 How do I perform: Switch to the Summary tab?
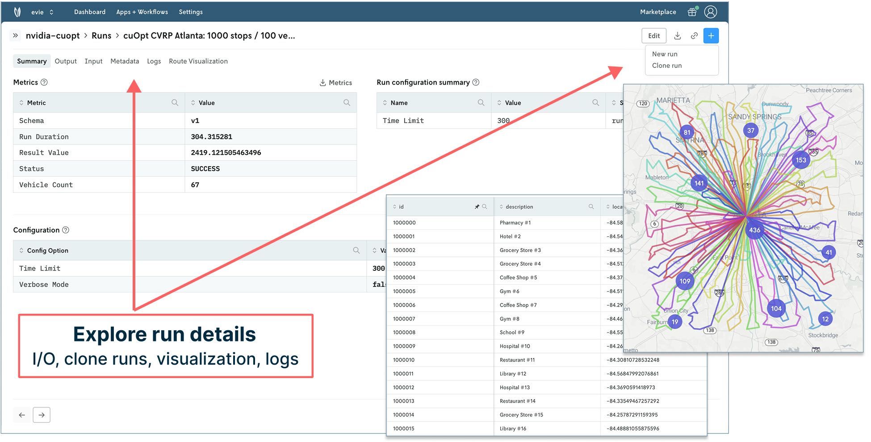tap(32, 61)
